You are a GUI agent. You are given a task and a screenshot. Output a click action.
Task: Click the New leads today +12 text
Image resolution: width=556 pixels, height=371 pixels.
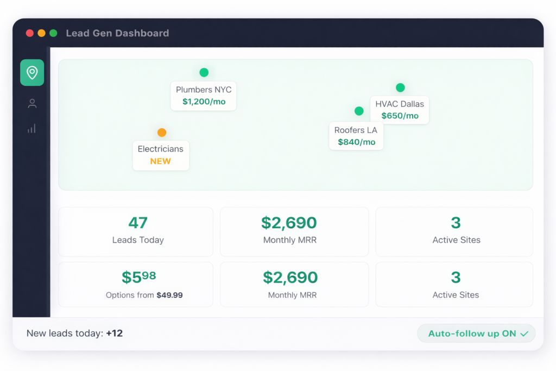tap(74, 334)
